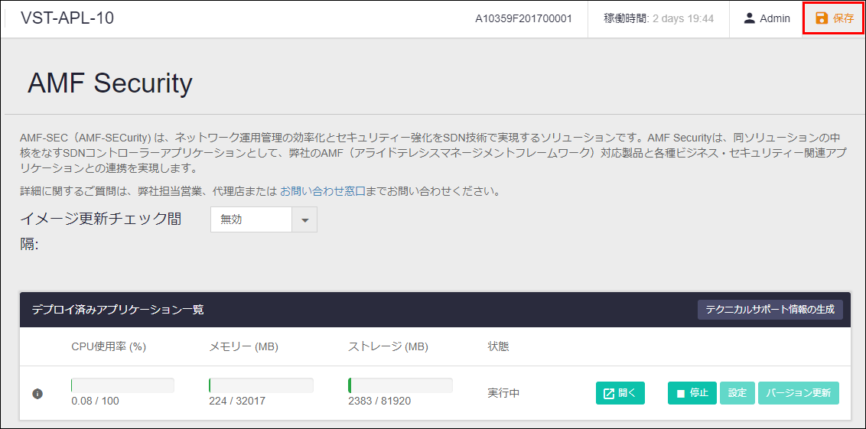
Task: Open the image update check interval dropdown
Action: (x=263, y=219)
